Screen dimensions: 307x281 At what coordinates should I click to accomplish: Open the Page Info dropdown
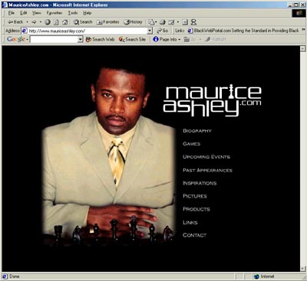coord(167,39)
